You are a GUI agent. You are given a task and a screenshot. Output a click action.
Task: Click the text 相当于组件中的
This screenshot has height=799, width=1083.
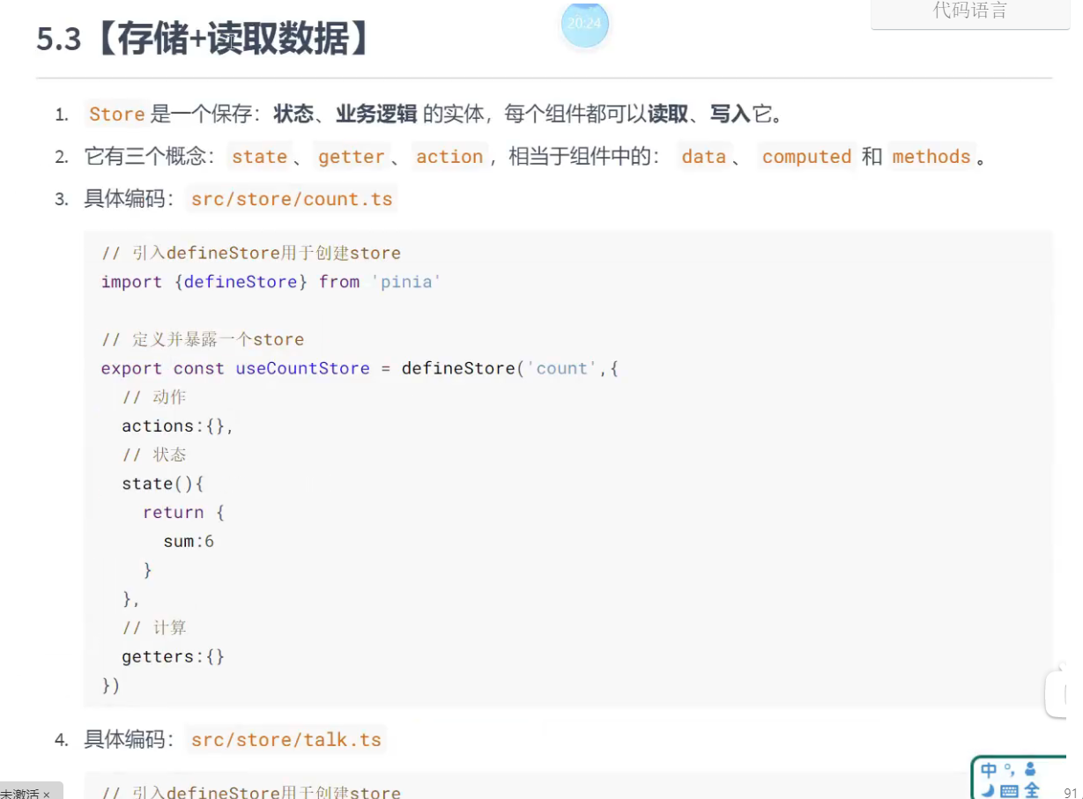(x=580, y=157)
